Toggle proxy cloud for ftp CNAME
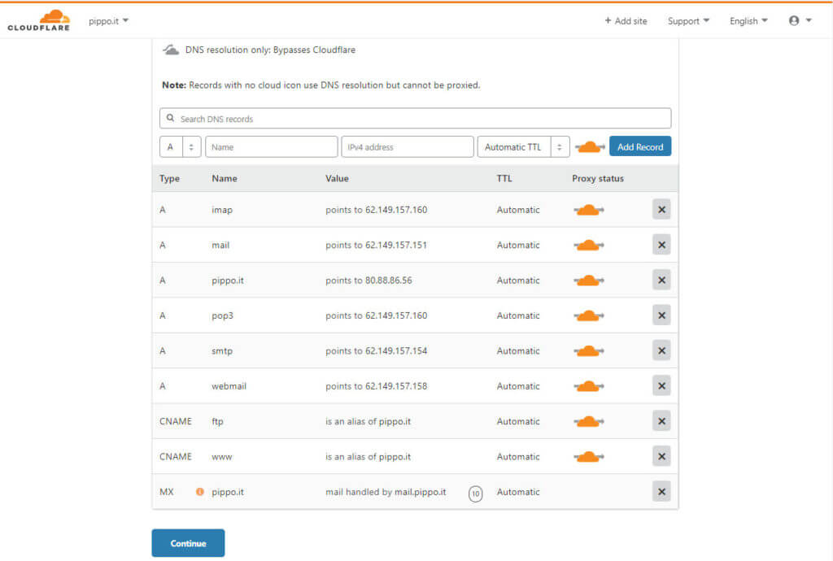The width and height of the screenshot is (833, 561). 589,422
